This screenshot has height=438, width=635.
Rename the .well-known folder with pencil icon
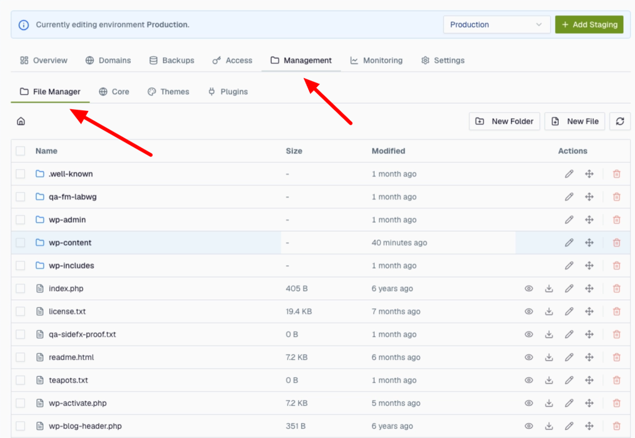click(x=569, y=174)
